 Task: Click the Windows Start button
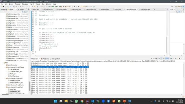pyautogui.click(x=55, y=101)
